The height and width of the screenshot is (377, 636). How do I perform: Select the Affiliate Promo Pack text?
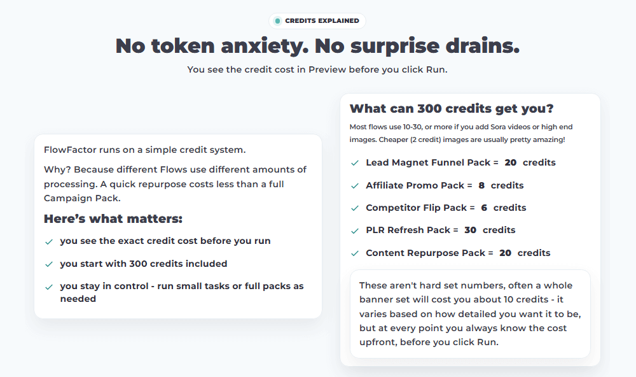415,185
